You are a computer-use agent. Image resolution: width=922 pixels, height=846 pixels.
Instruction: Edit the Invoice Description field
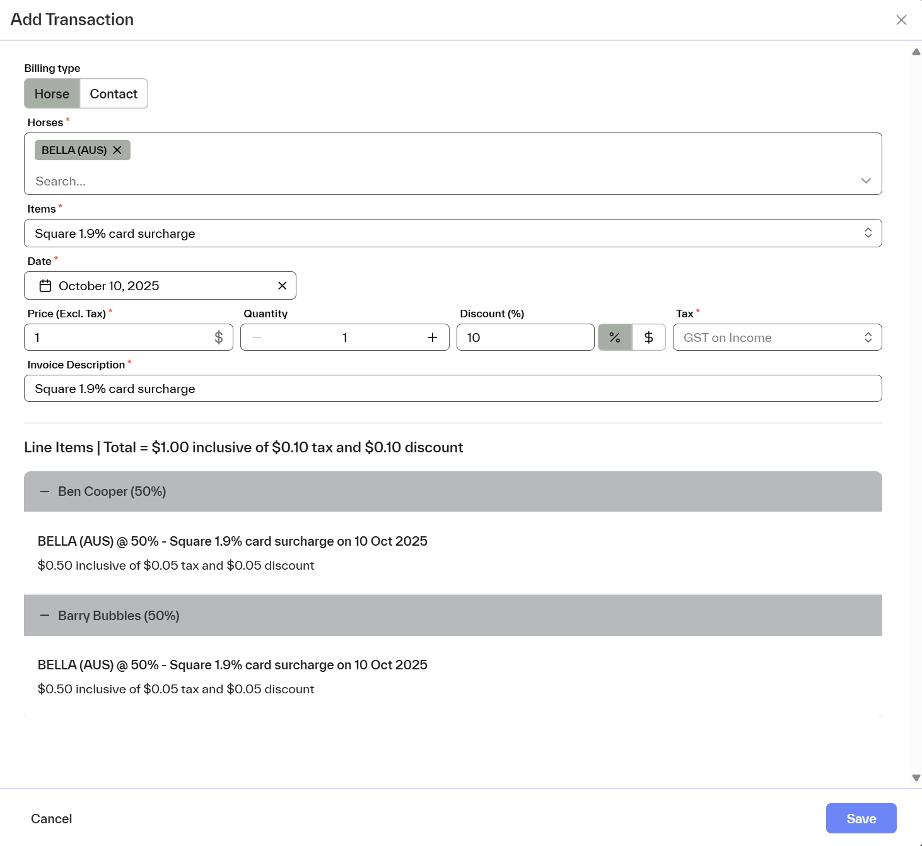(452, 389)
